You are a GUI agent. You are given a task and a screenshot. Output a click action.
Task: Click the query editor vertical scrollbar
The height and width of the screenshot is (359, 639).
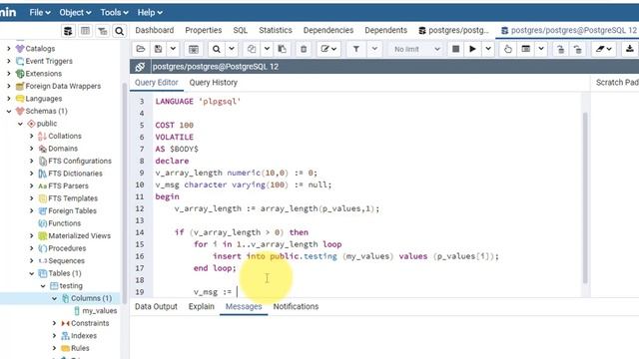coord(585,197)
